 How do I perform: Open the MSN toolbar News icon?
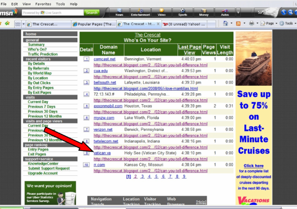119,11
